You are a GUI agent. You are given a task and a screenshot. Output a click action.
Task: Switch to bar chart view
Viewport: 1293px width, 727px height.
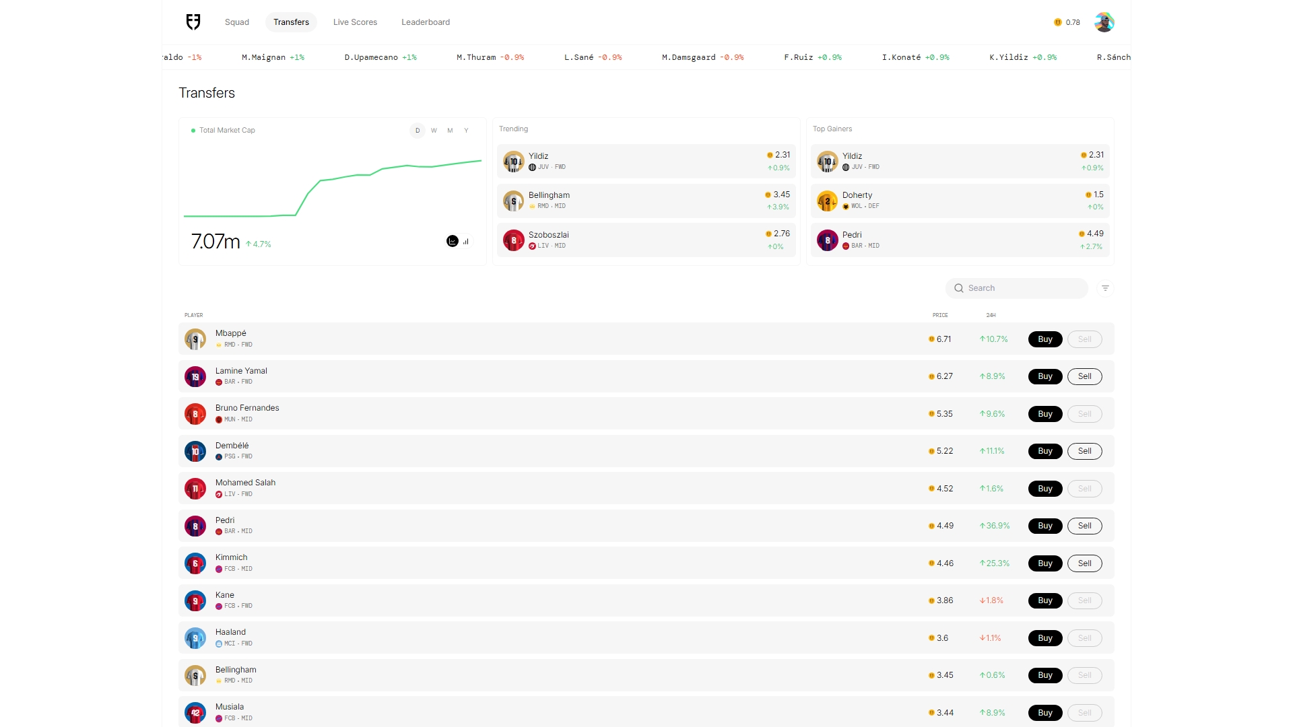click(466, 241)
